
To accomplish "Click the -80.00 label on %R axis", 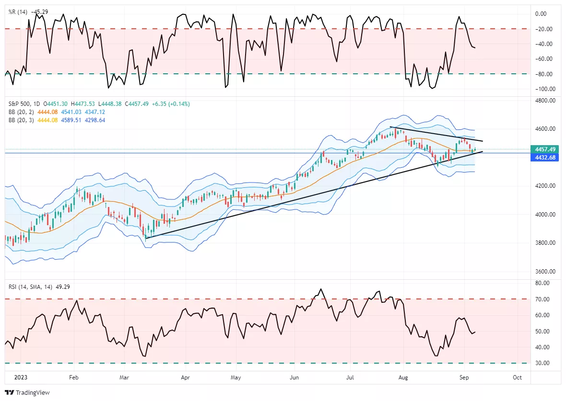I will pyautogui.click(x=543, y=74).
